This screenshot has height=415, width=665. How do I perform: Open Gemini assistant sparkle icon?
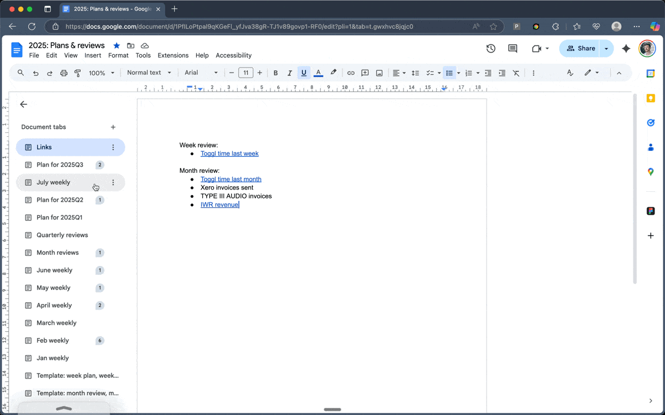(626, 49)
